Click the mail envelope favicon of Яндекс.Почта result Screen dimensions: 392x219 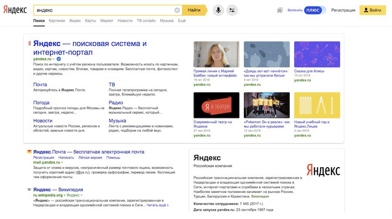pyautogui.click(x=29, y=152)
